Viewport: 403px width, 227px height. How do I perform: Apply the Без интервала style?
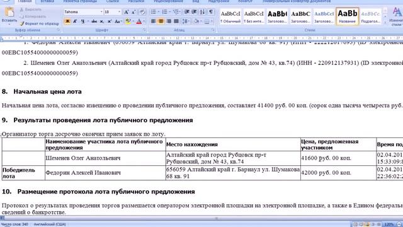(x=254, y=17)
